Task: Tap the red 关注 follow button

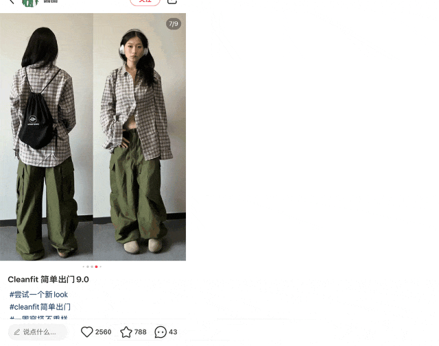Action: [145, 2]
